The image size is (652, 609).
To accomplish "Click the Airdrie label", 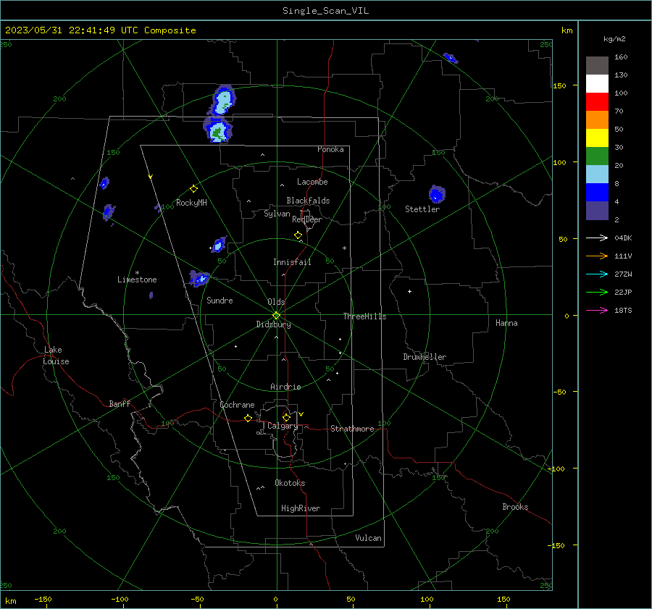I will point(285,387).
